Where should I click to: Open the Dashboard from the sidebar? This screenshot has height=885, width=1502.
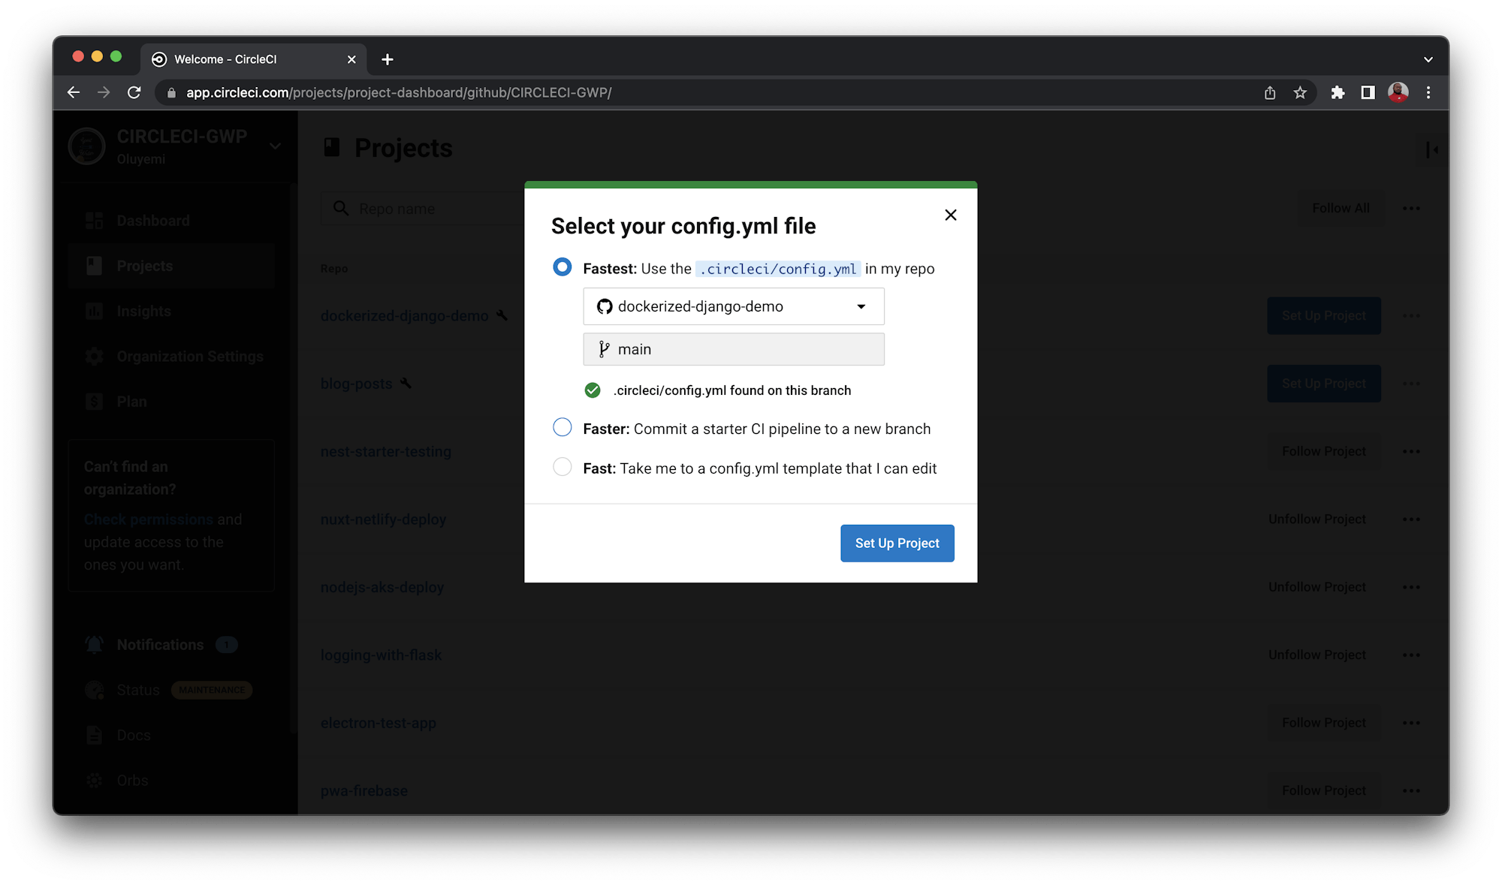pyautogui.click(x=152, y=220)
